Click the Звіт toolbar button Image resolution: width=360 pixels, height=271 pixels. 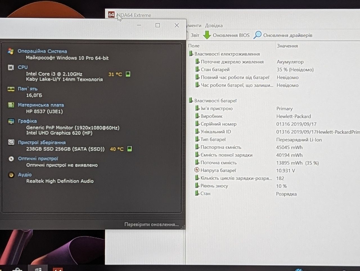[x=195, y=35]
